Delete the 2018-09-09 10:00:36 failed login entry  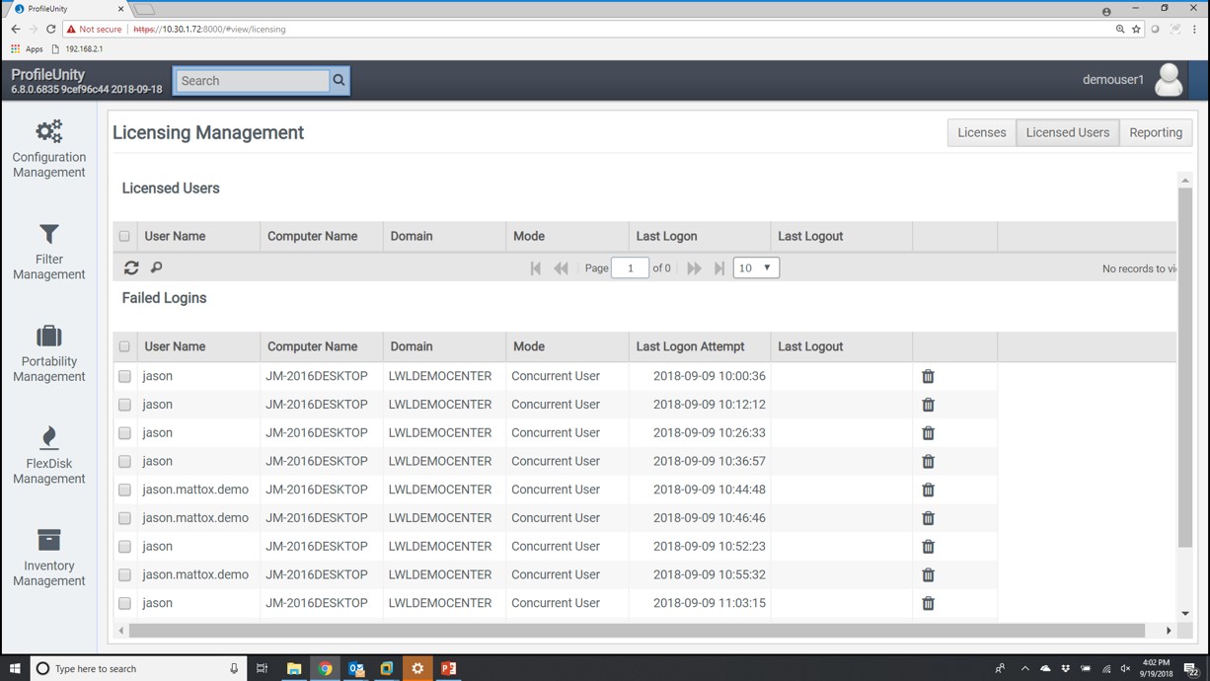(x=928, y=376)
